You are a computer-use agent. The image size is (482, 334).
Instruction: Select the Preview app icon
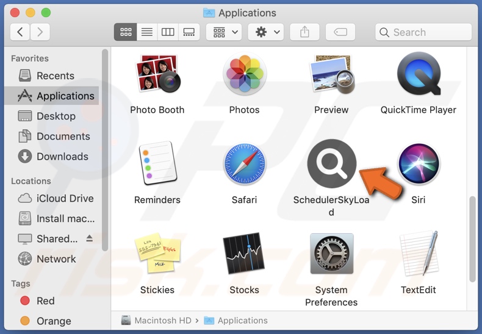[331, 74]
